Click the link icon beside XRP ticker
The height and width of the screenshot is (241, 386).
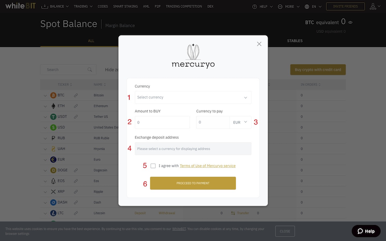[76, 192]
